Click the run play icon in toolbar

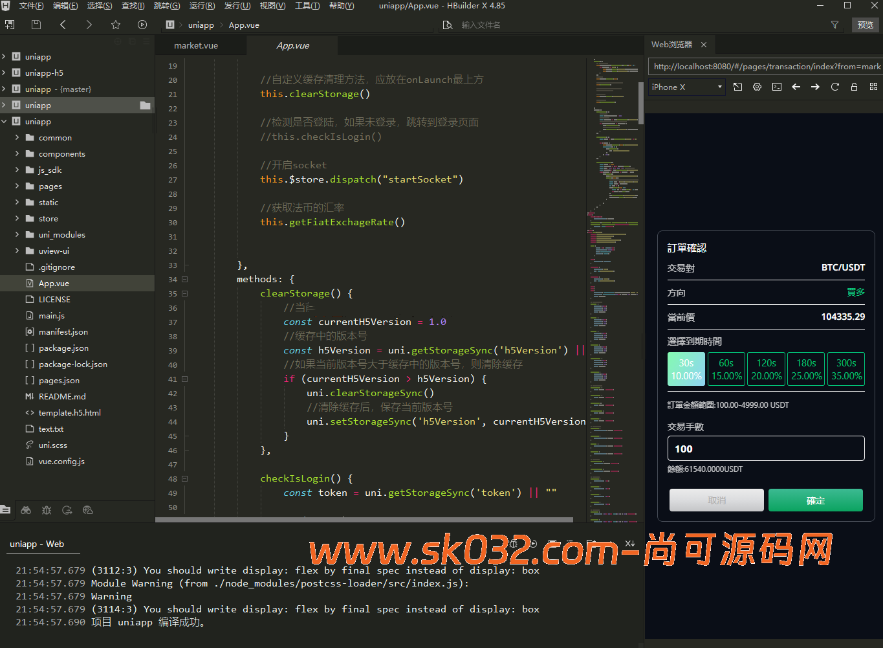click(142, 25)
